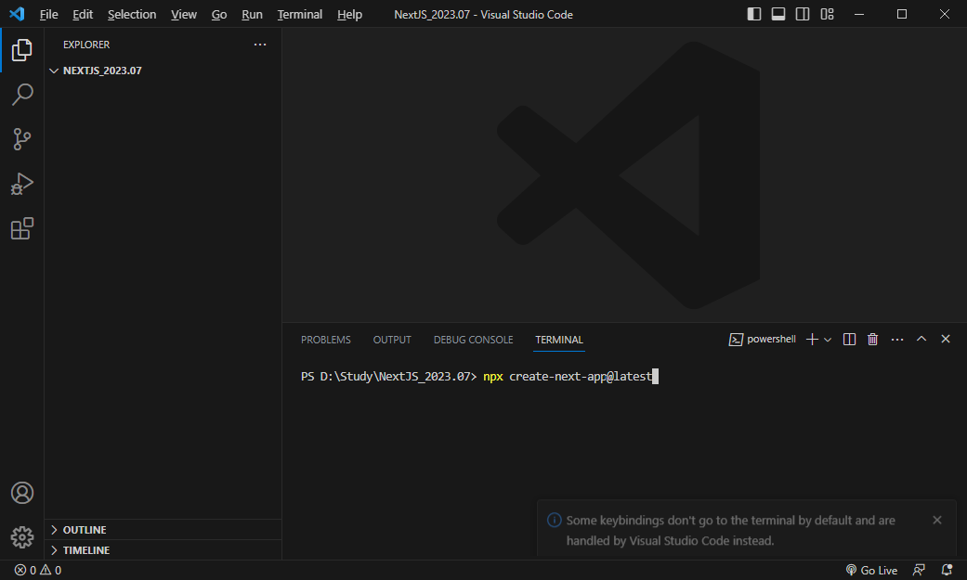
Task: Open the Extensions view icon
Action: [x=22, y=228]
